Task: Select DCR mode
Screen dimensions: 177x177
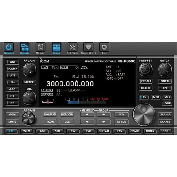Action: (165, 131)
